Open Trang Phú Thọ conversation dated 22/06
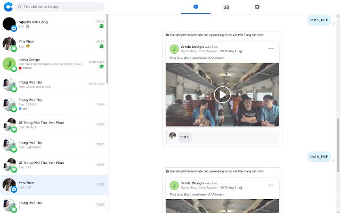Image resolution: width=341 pixels, height=213 pixels. 54,104
